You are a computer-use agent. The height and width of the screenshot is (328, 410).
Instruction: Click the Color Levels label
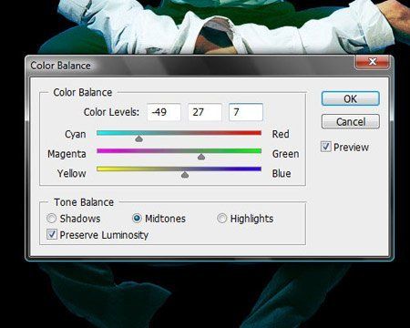point(111,112)
